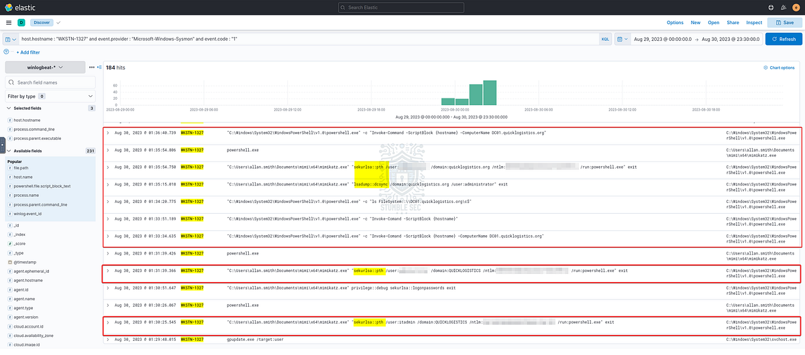The width and height of the screenshot is (805, 355).
Task: Expand the row at 01:35:54.806
Action: (x=108, y=149)
